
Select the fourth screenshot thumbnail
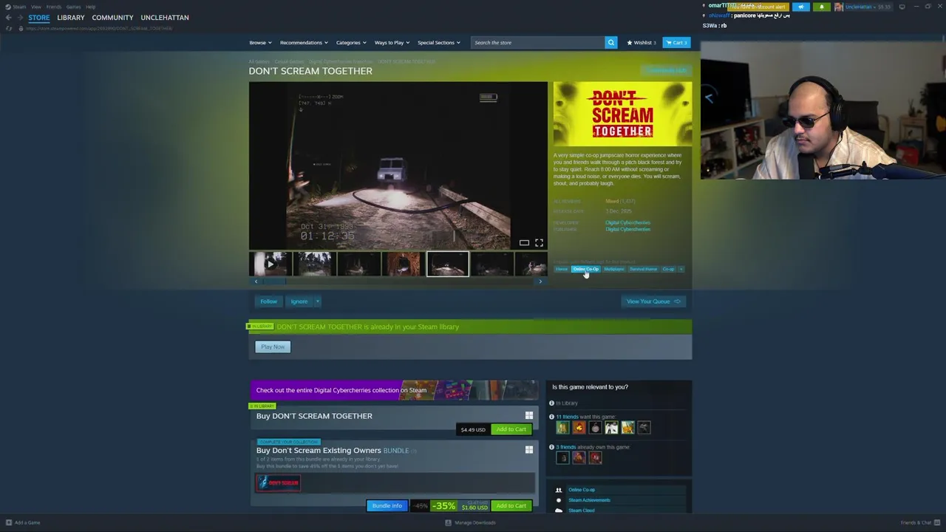403,264
